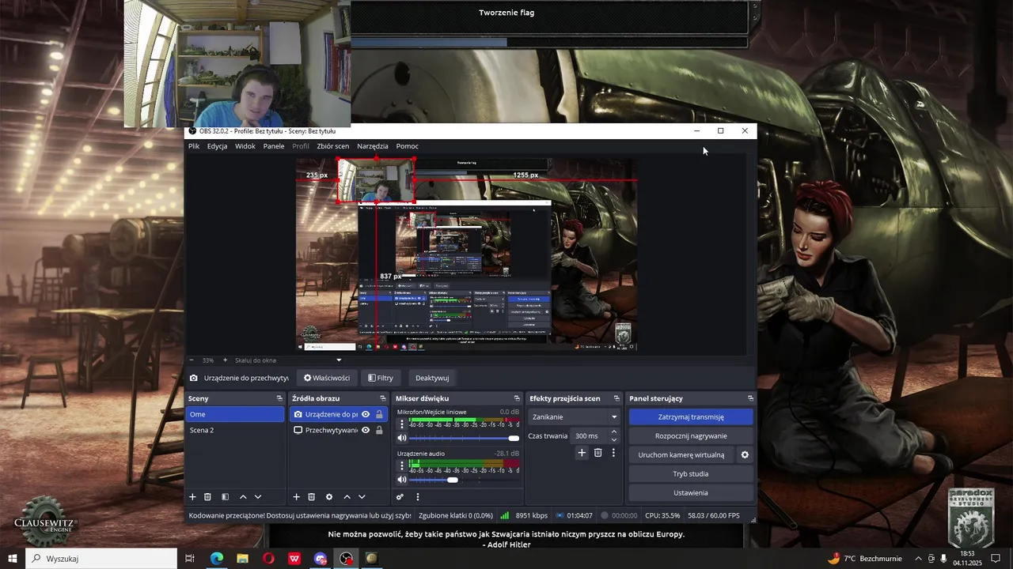Move source up in Źródła obrazu
The image size is (1013, 569).
coord(347,497)
